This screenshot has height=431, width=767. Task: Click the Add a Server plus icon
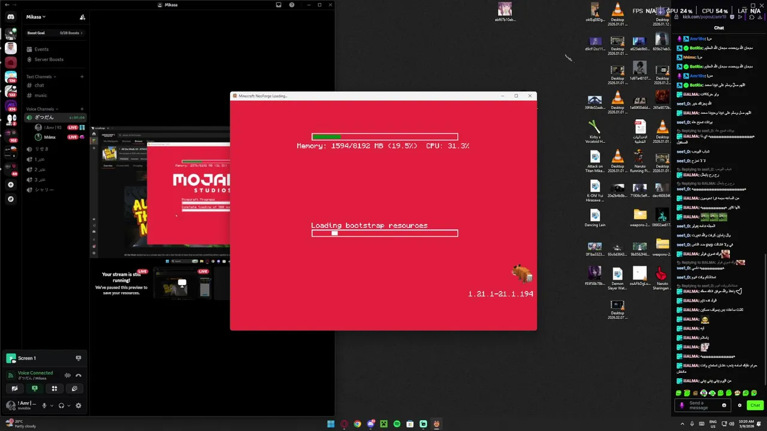(x=11, y=185)
